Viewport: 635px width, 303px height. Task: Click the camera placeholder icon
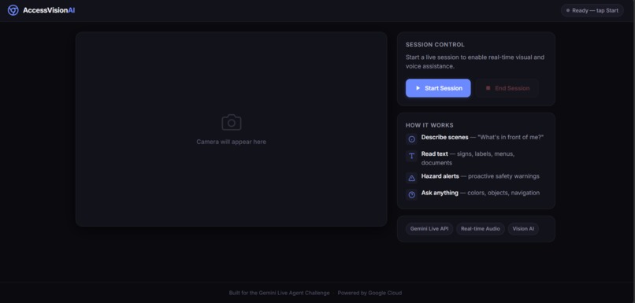[232, 123]
